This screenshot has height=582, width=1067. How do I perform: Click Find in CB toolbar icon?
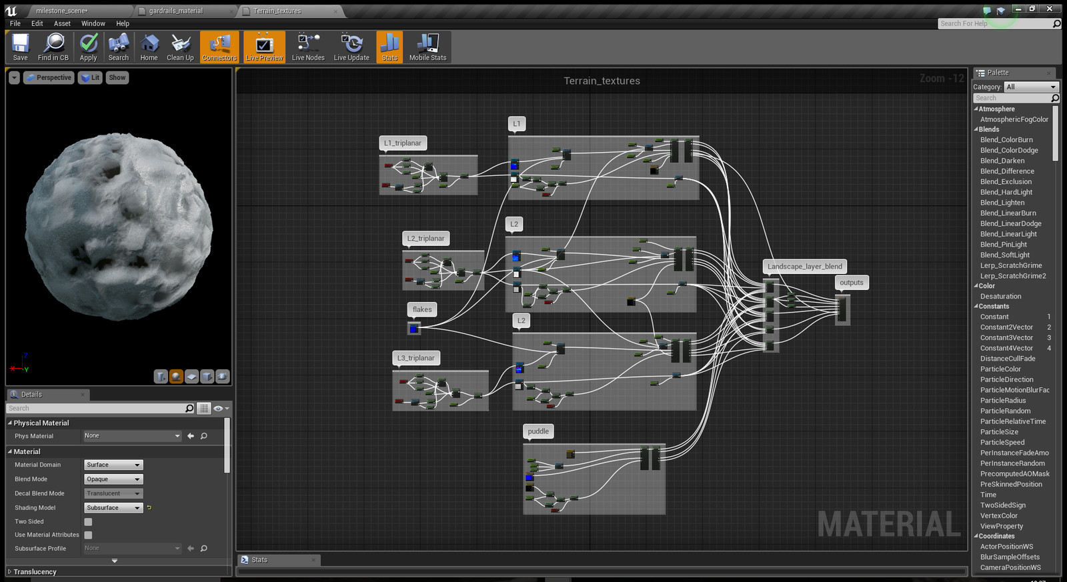(53, 47)
